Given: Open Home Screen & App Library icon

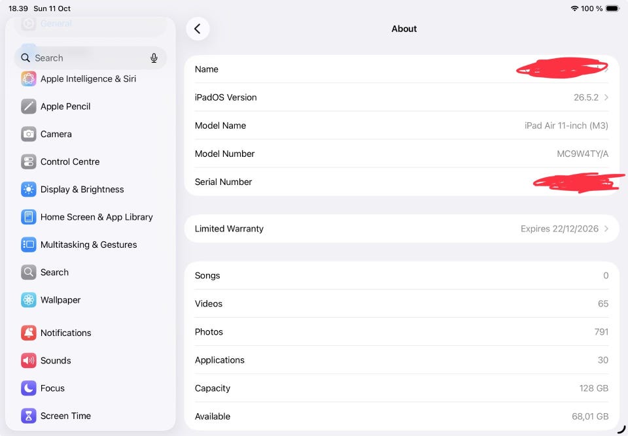Looking at the screenshot, I should (x=28, y=216).
